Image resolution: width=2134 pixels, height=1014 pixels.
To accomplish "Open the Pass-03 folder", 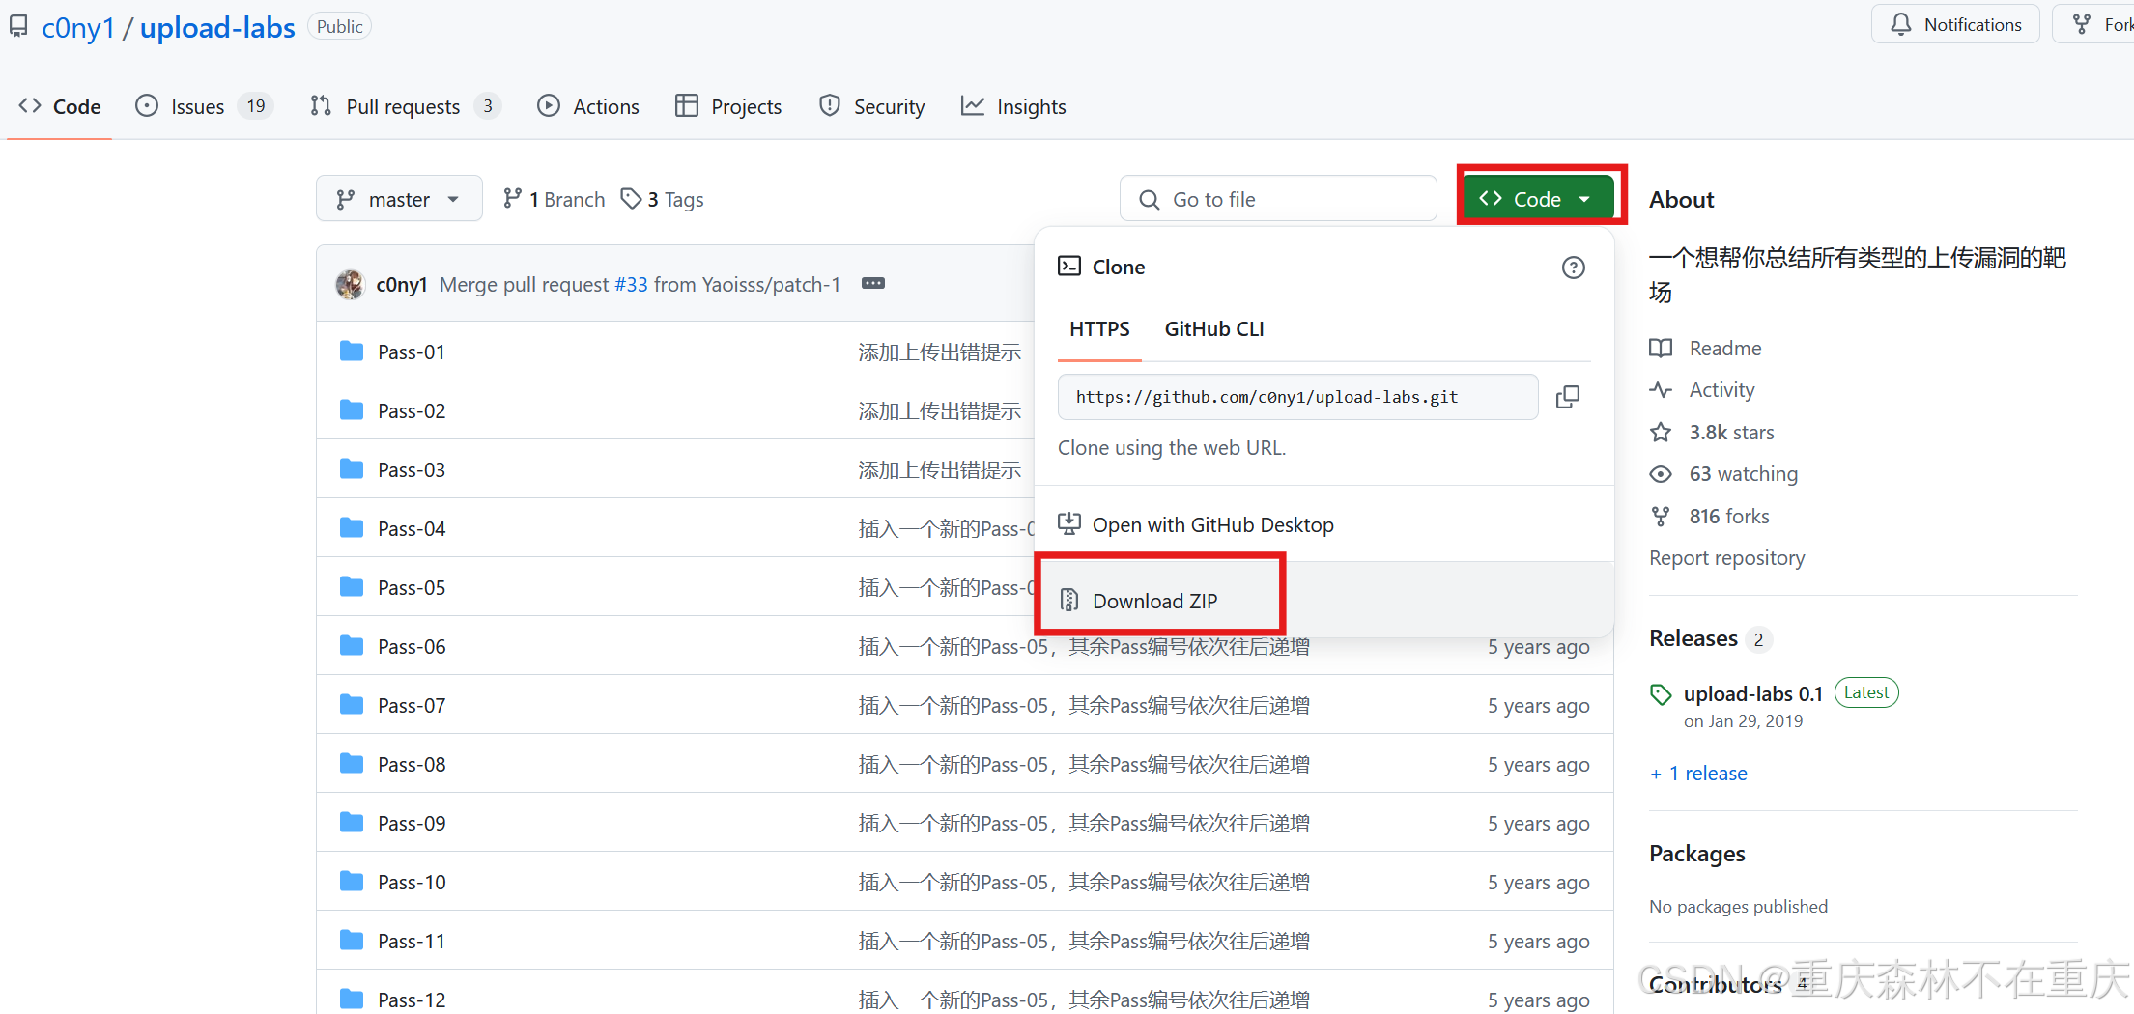I will click(412, 470).
